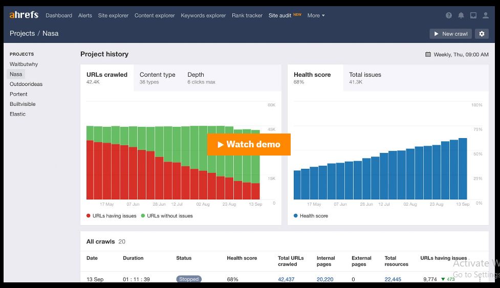Click the External pages column header
Viewport: 500px width, 288px height.
point(361,261)
